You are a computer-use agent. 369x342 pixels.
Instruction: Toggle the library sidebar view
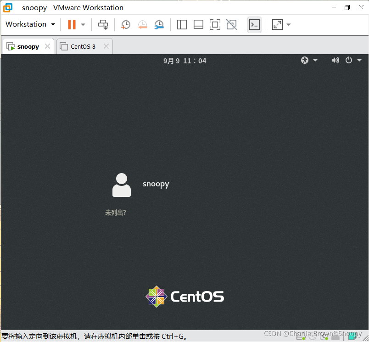point(182,24)
